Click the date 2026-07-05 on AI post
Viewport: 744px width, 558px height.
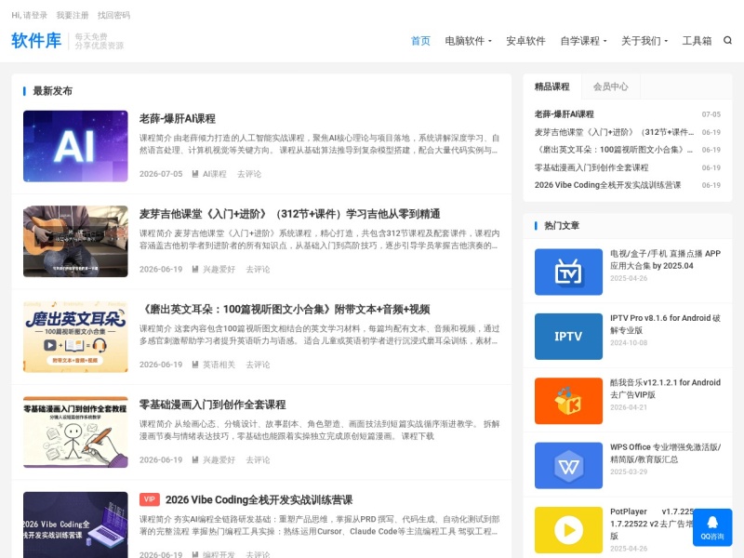(161, 174)
